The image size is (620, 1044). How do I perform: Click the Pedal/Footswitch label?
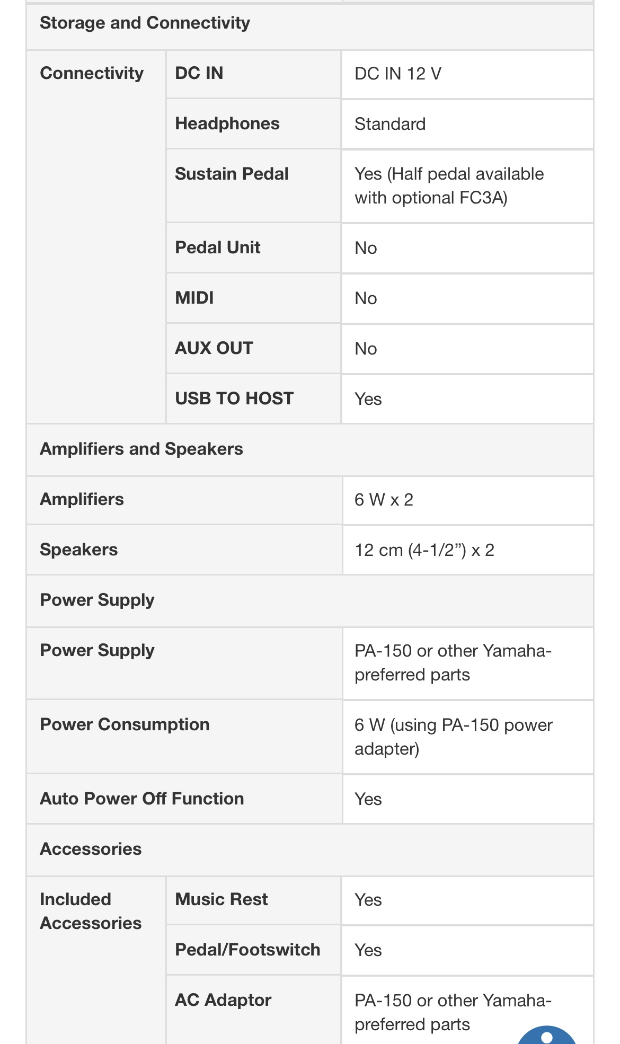(247, 950)
